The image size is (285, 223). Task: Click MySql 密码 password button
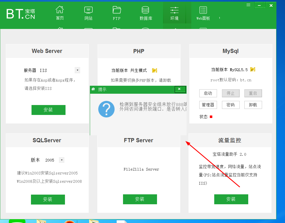click(231, 105)
